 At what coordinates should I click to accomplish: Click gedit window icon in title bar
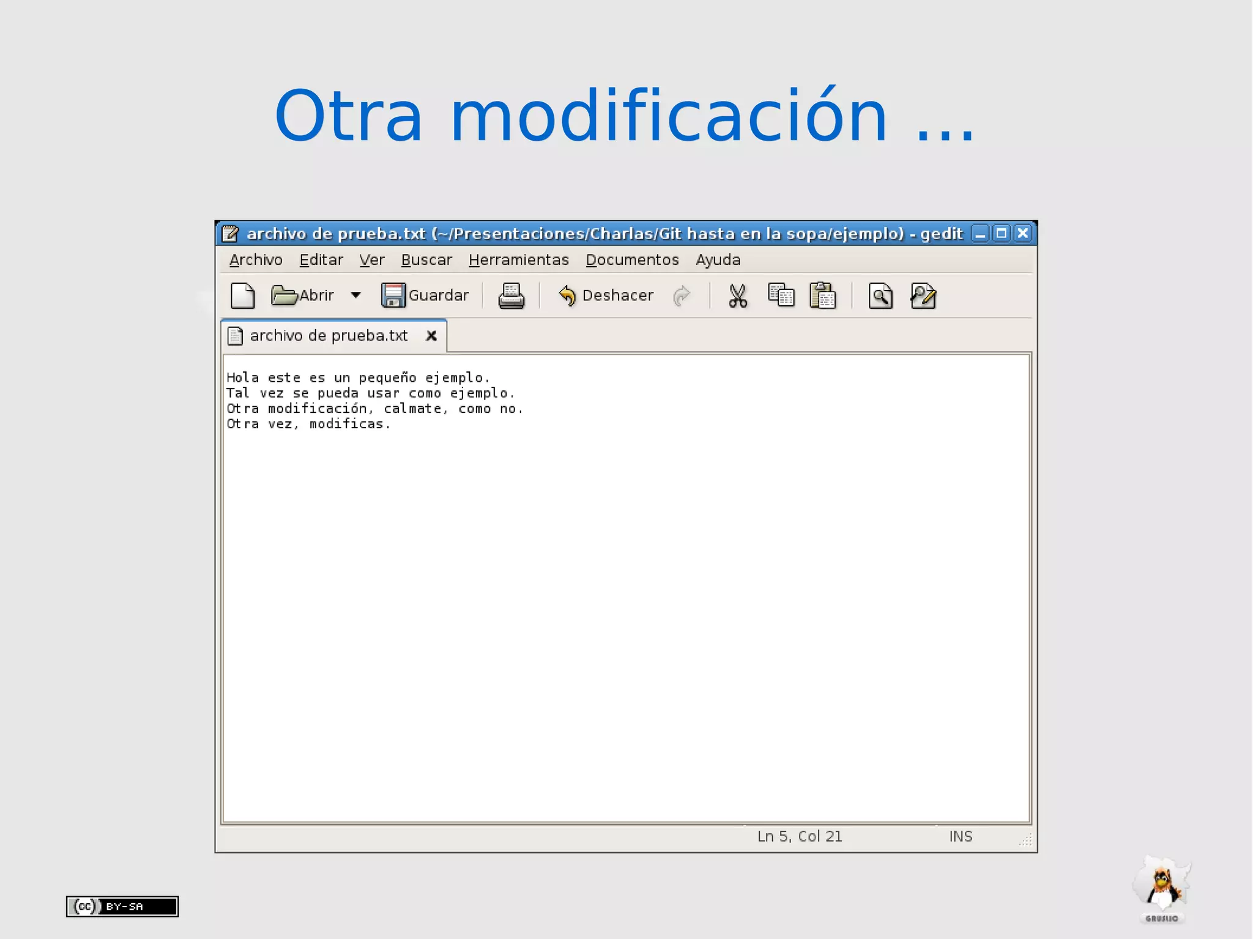pyautogui.click(x=230, y=233)
